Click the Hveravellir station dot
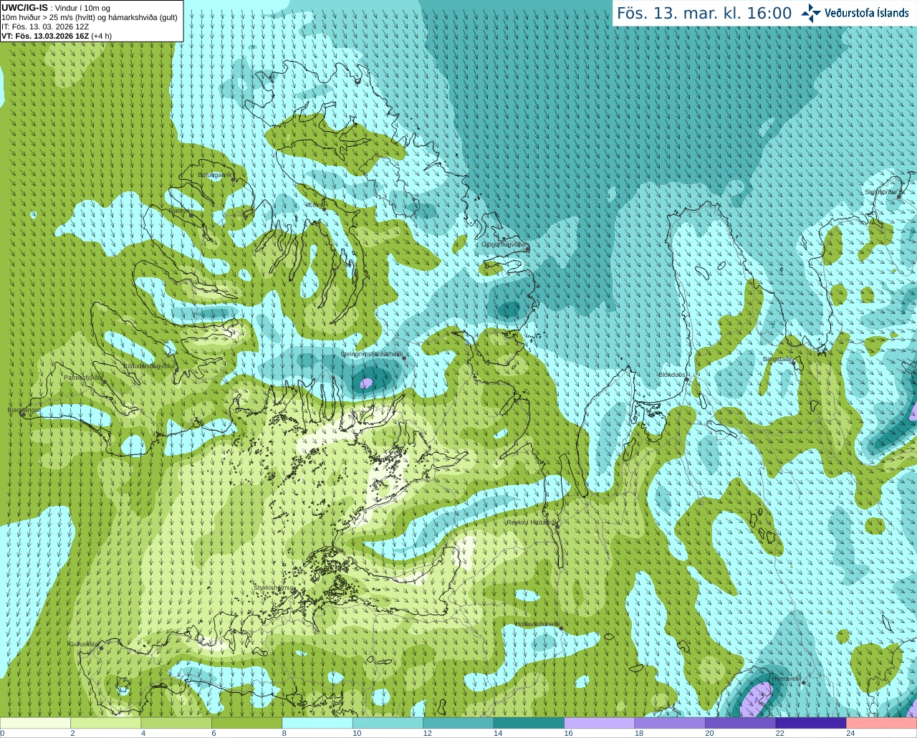Viewport: 917px width, 738px height. (x=803, y=683)
